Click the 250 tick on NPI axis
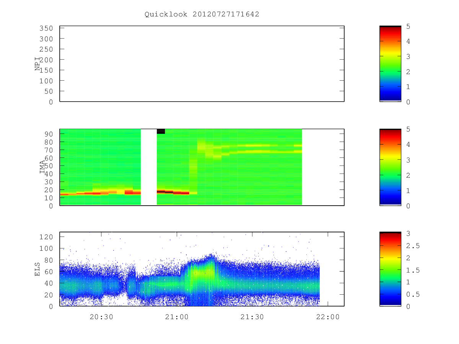459x344 pixels. [x=46, y=49]
